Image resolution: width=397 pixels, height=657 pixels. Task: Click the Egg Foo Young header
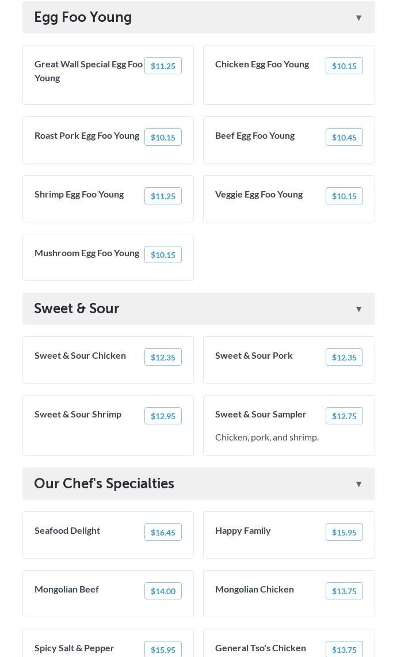click(x=83, y=17)
